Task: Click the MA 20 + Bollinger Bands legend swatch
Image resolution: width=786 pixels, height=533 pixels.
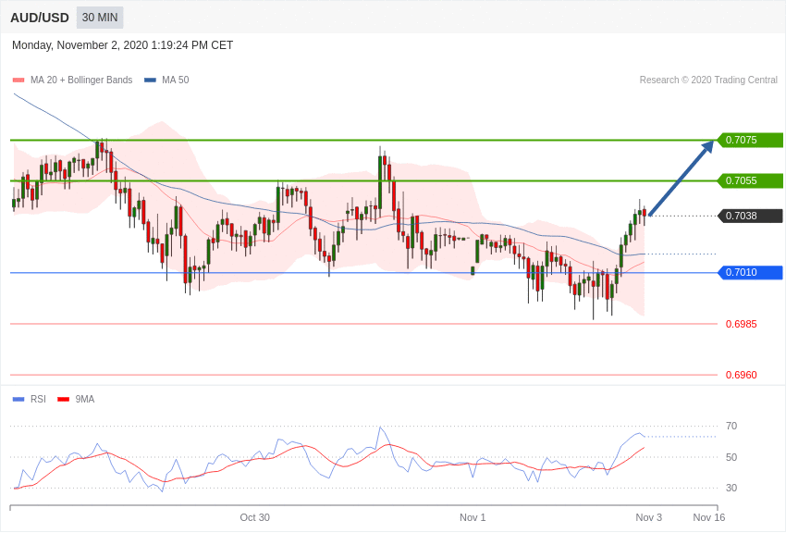Action: (x=18, y=81)
